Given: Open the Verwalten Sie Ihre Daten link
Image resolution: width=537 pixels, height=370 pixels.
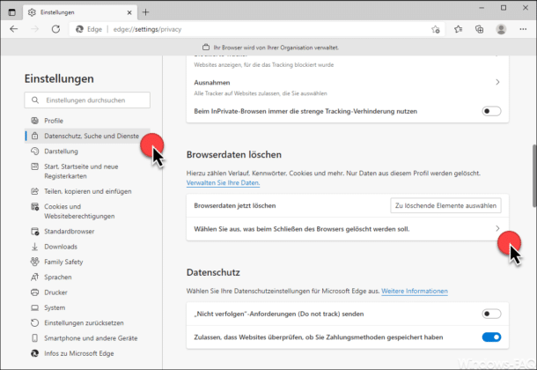Looking at the screenshot, I should pyautogui.click(x=223, y=182).
